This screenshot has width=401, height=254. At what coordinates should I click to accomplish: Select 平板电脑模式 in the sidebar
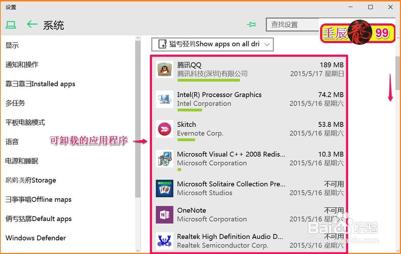coord(25,122)
